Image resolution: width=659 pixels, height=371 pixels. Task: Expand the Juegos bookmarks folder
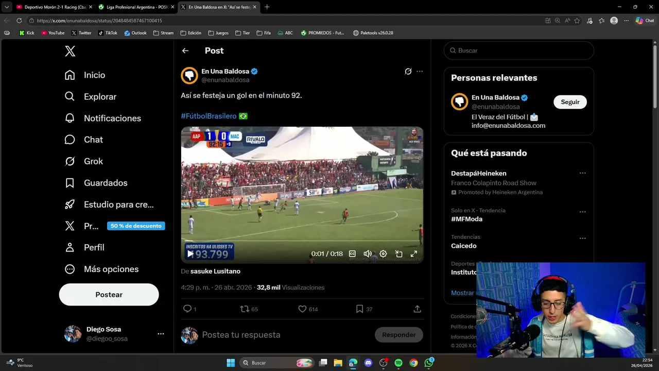click(218, 33)
